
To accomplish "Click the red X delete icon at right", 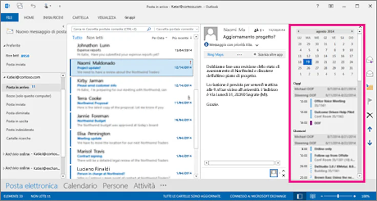I will click(x=370, y=115).
